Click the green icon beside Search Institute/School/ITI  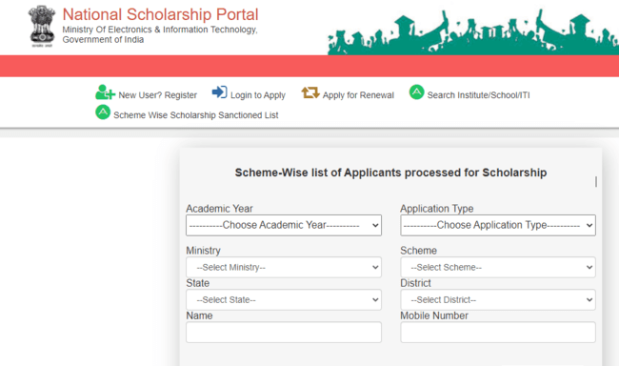pyautogui.click(x=416, y=92)
